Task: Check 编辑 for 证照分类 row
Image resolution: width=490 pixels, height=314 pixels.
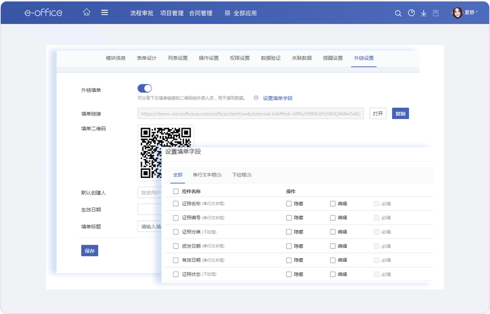Action: [333, 232]
